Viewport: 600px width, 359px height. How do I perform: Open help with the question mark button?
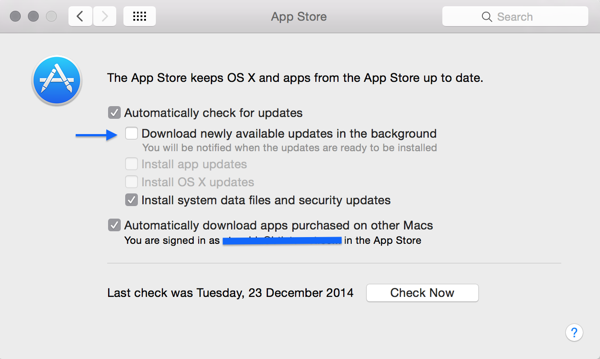click(574, 333)
